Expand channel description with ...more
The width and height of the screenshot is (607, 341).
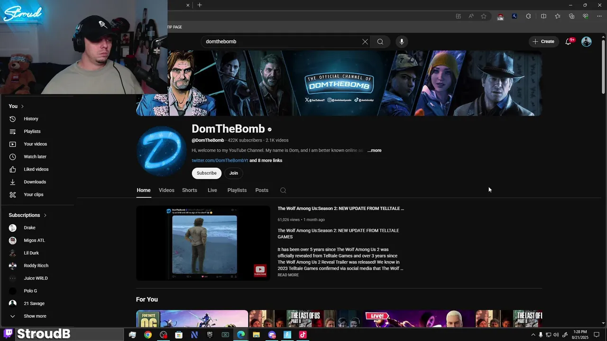[x=374, y=151]
